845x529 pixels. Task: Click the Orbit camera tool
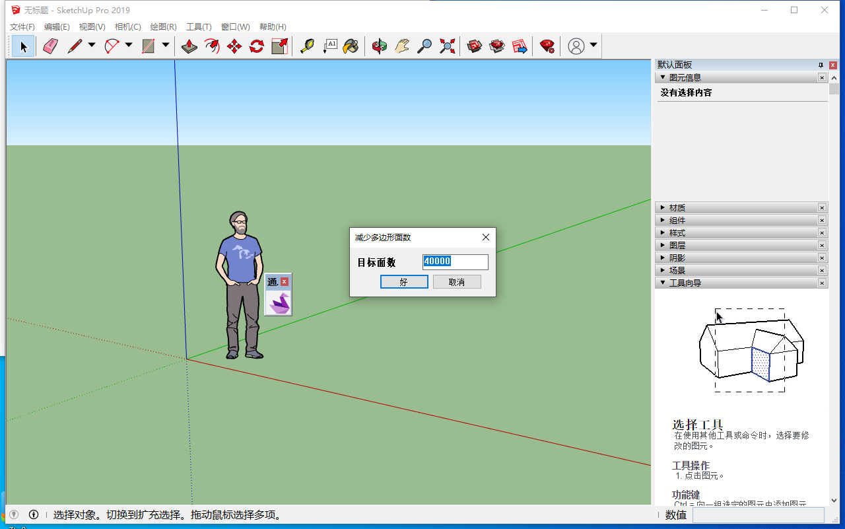(380, 46)
